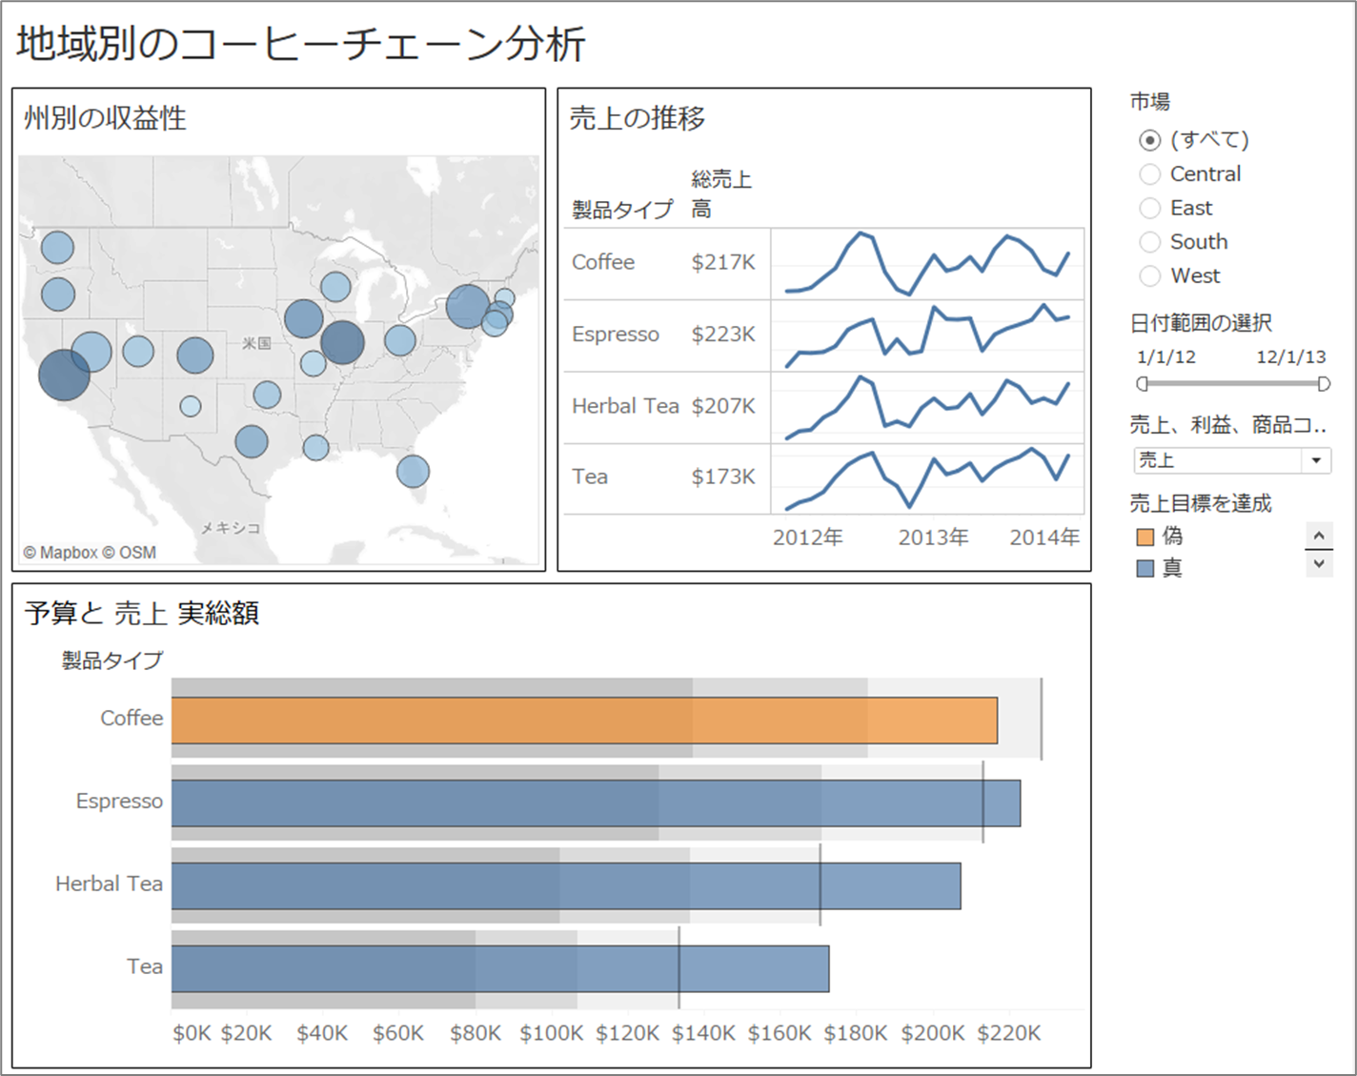The height and width of the screenshot is (1076, 1357).
Task: Select the Central market radio button
Action: 1150,173
